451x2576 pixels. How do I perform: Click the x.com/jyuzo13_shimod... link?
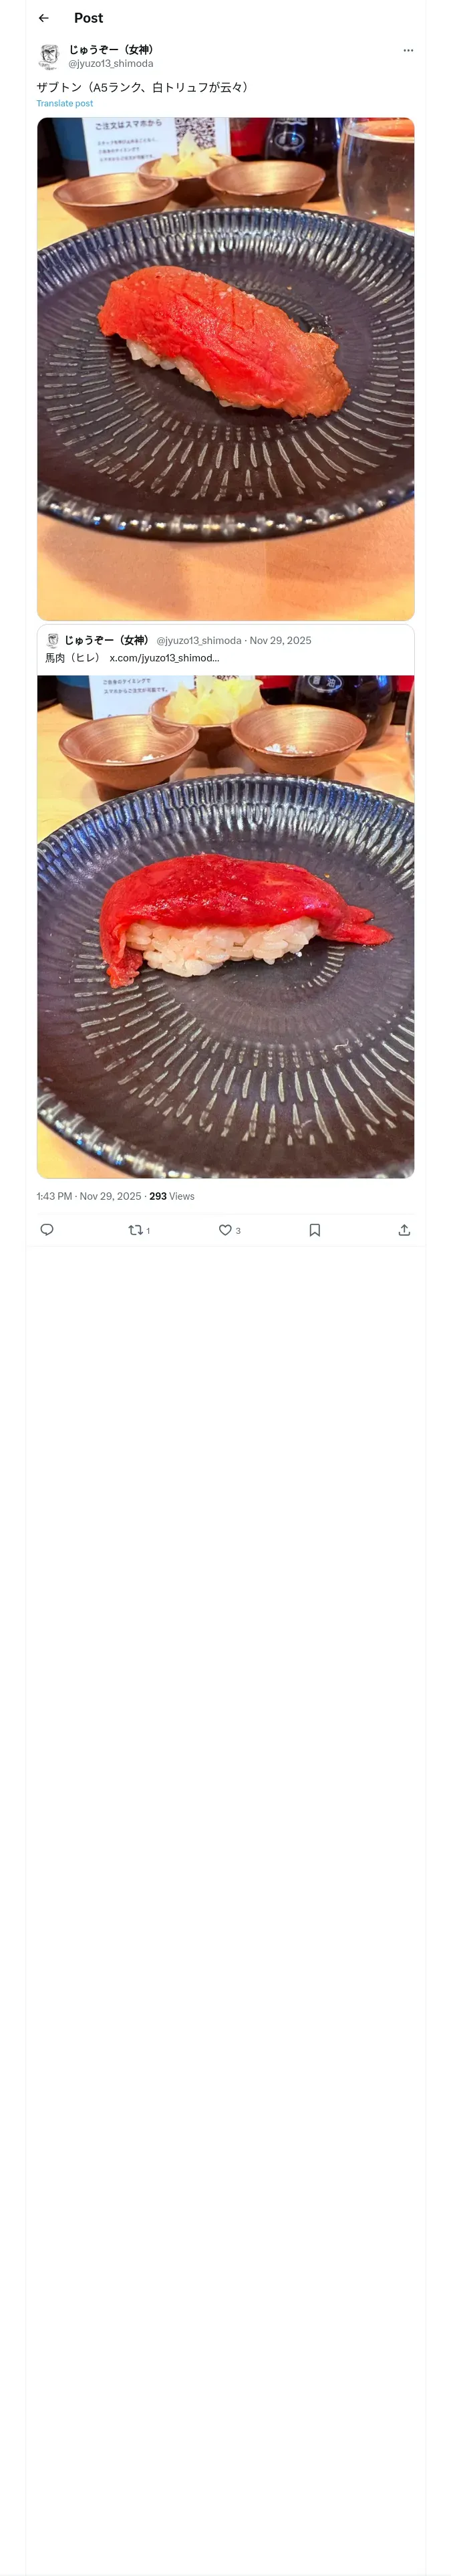164,657
